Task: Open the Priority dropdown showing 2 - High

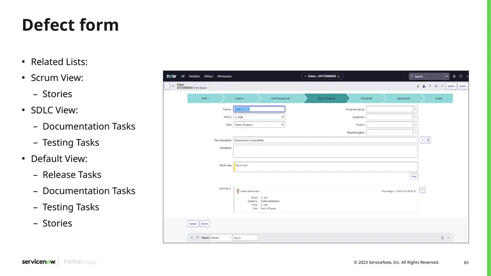Action: pos(259,117)
